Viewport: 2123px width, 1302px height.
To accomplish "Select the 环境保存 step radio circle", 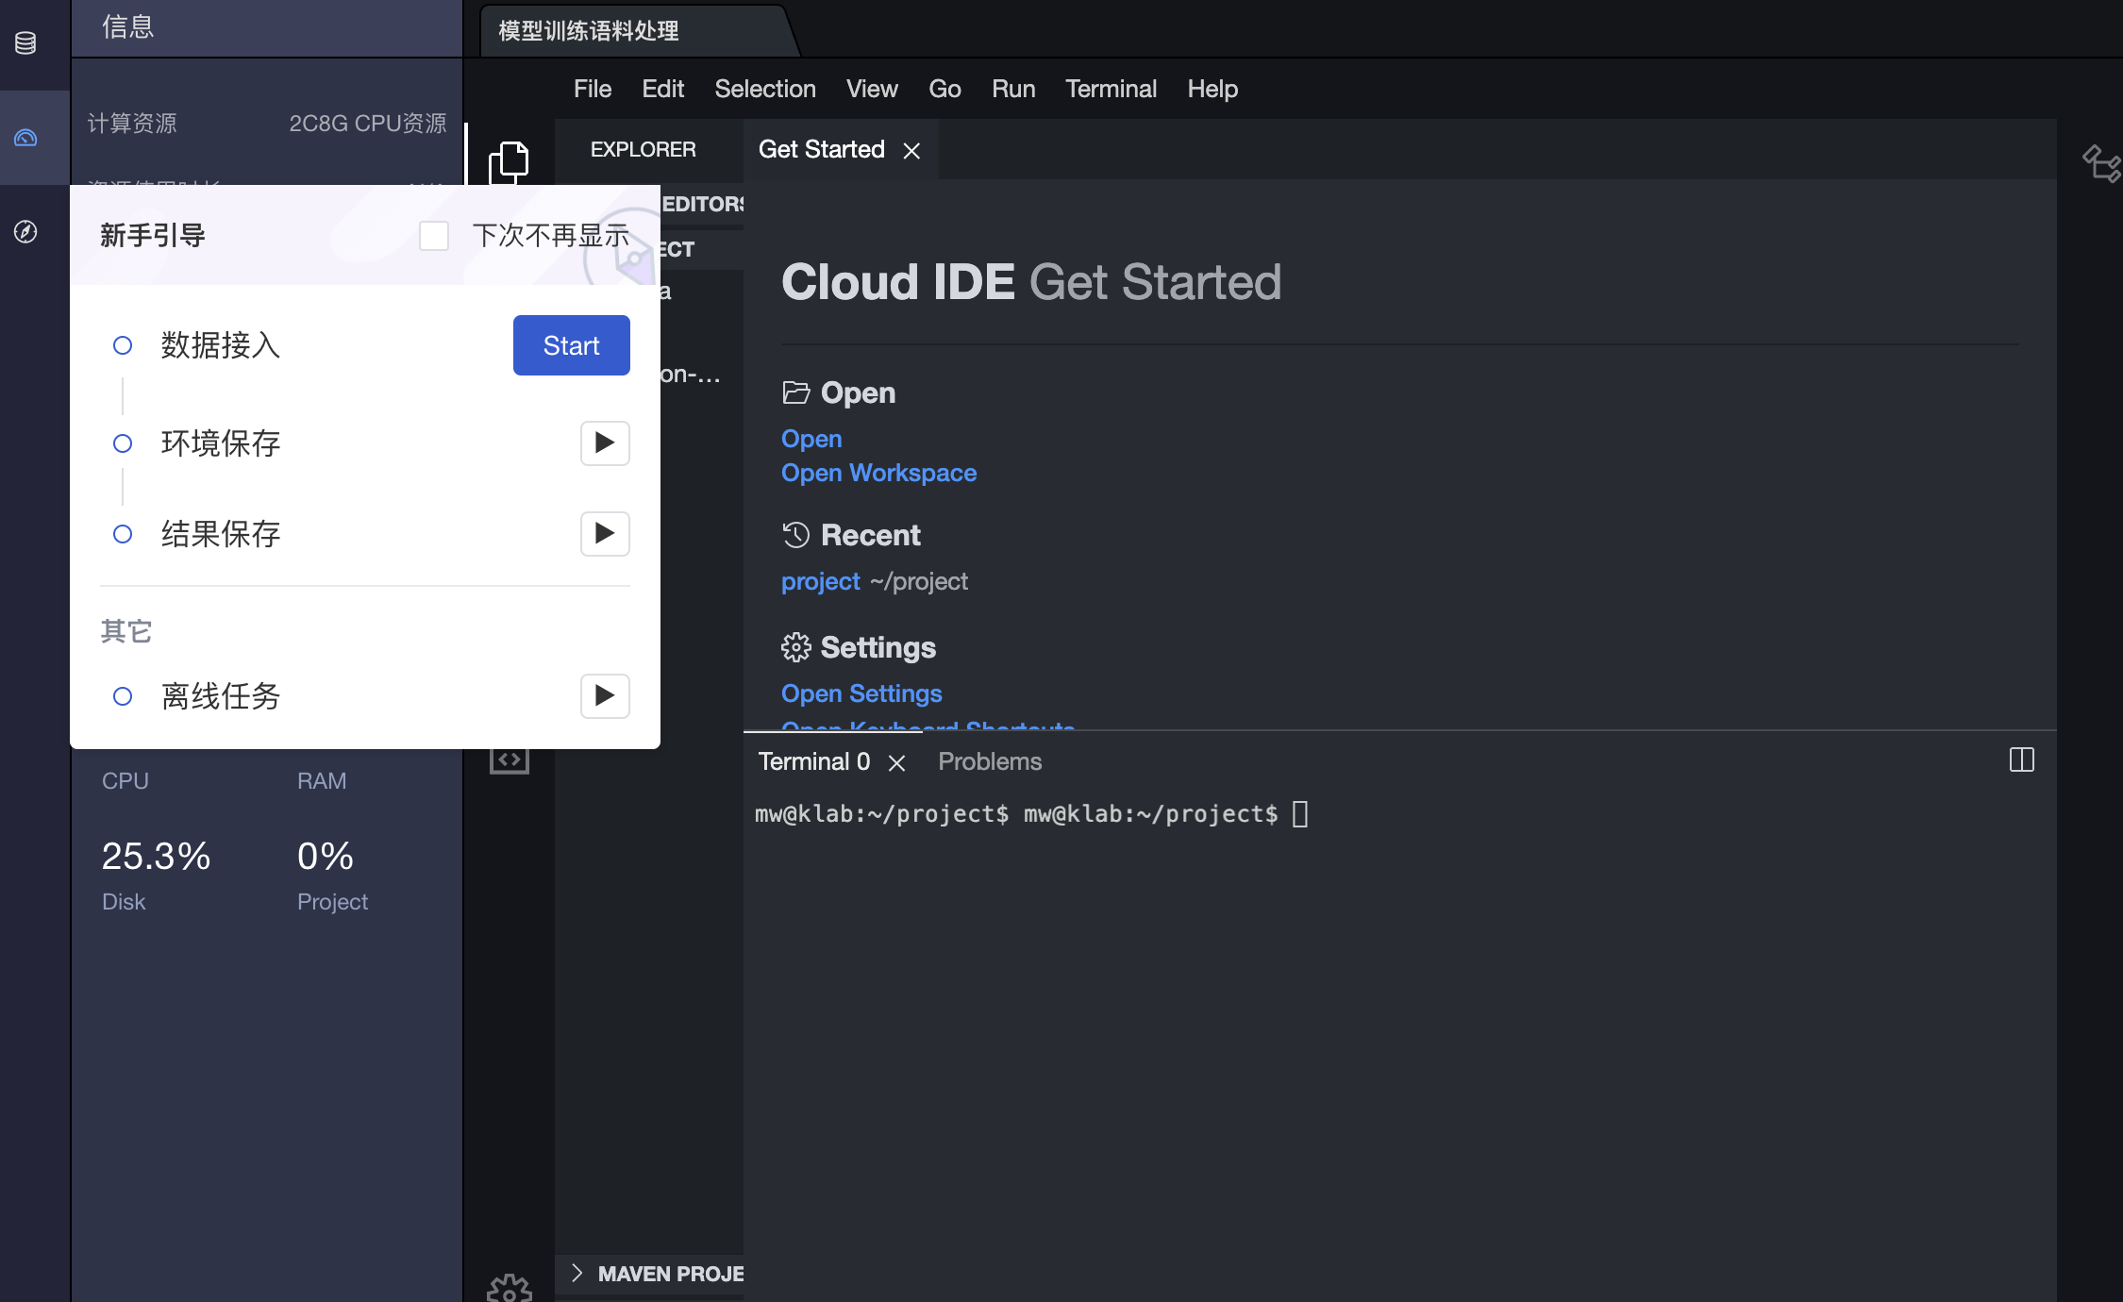I will [x=123, y=443].
